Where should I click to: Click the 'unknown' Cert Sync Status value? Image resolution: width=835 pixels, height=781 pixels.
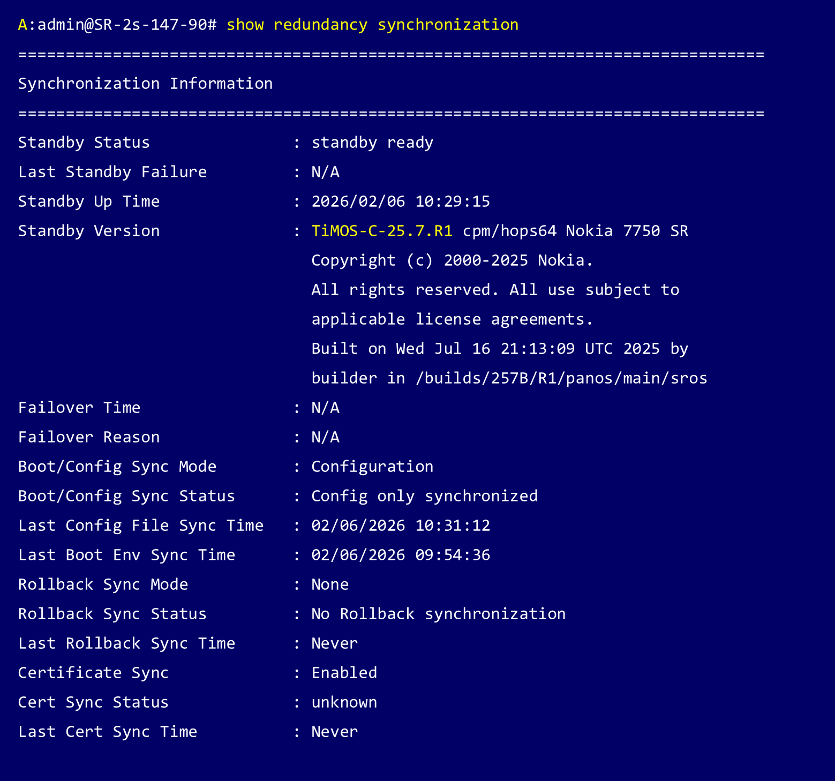point(344,702)
